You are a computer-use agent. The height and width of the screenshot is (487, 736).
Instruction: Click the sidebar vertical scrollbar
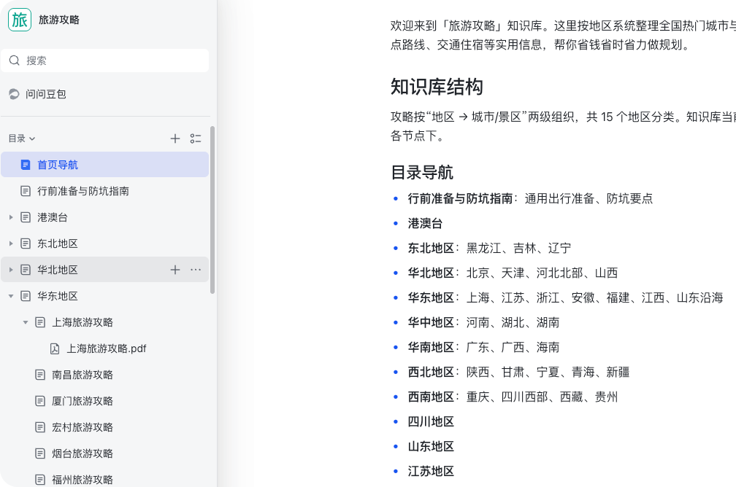pyautogui.click(x=212, y=210)
